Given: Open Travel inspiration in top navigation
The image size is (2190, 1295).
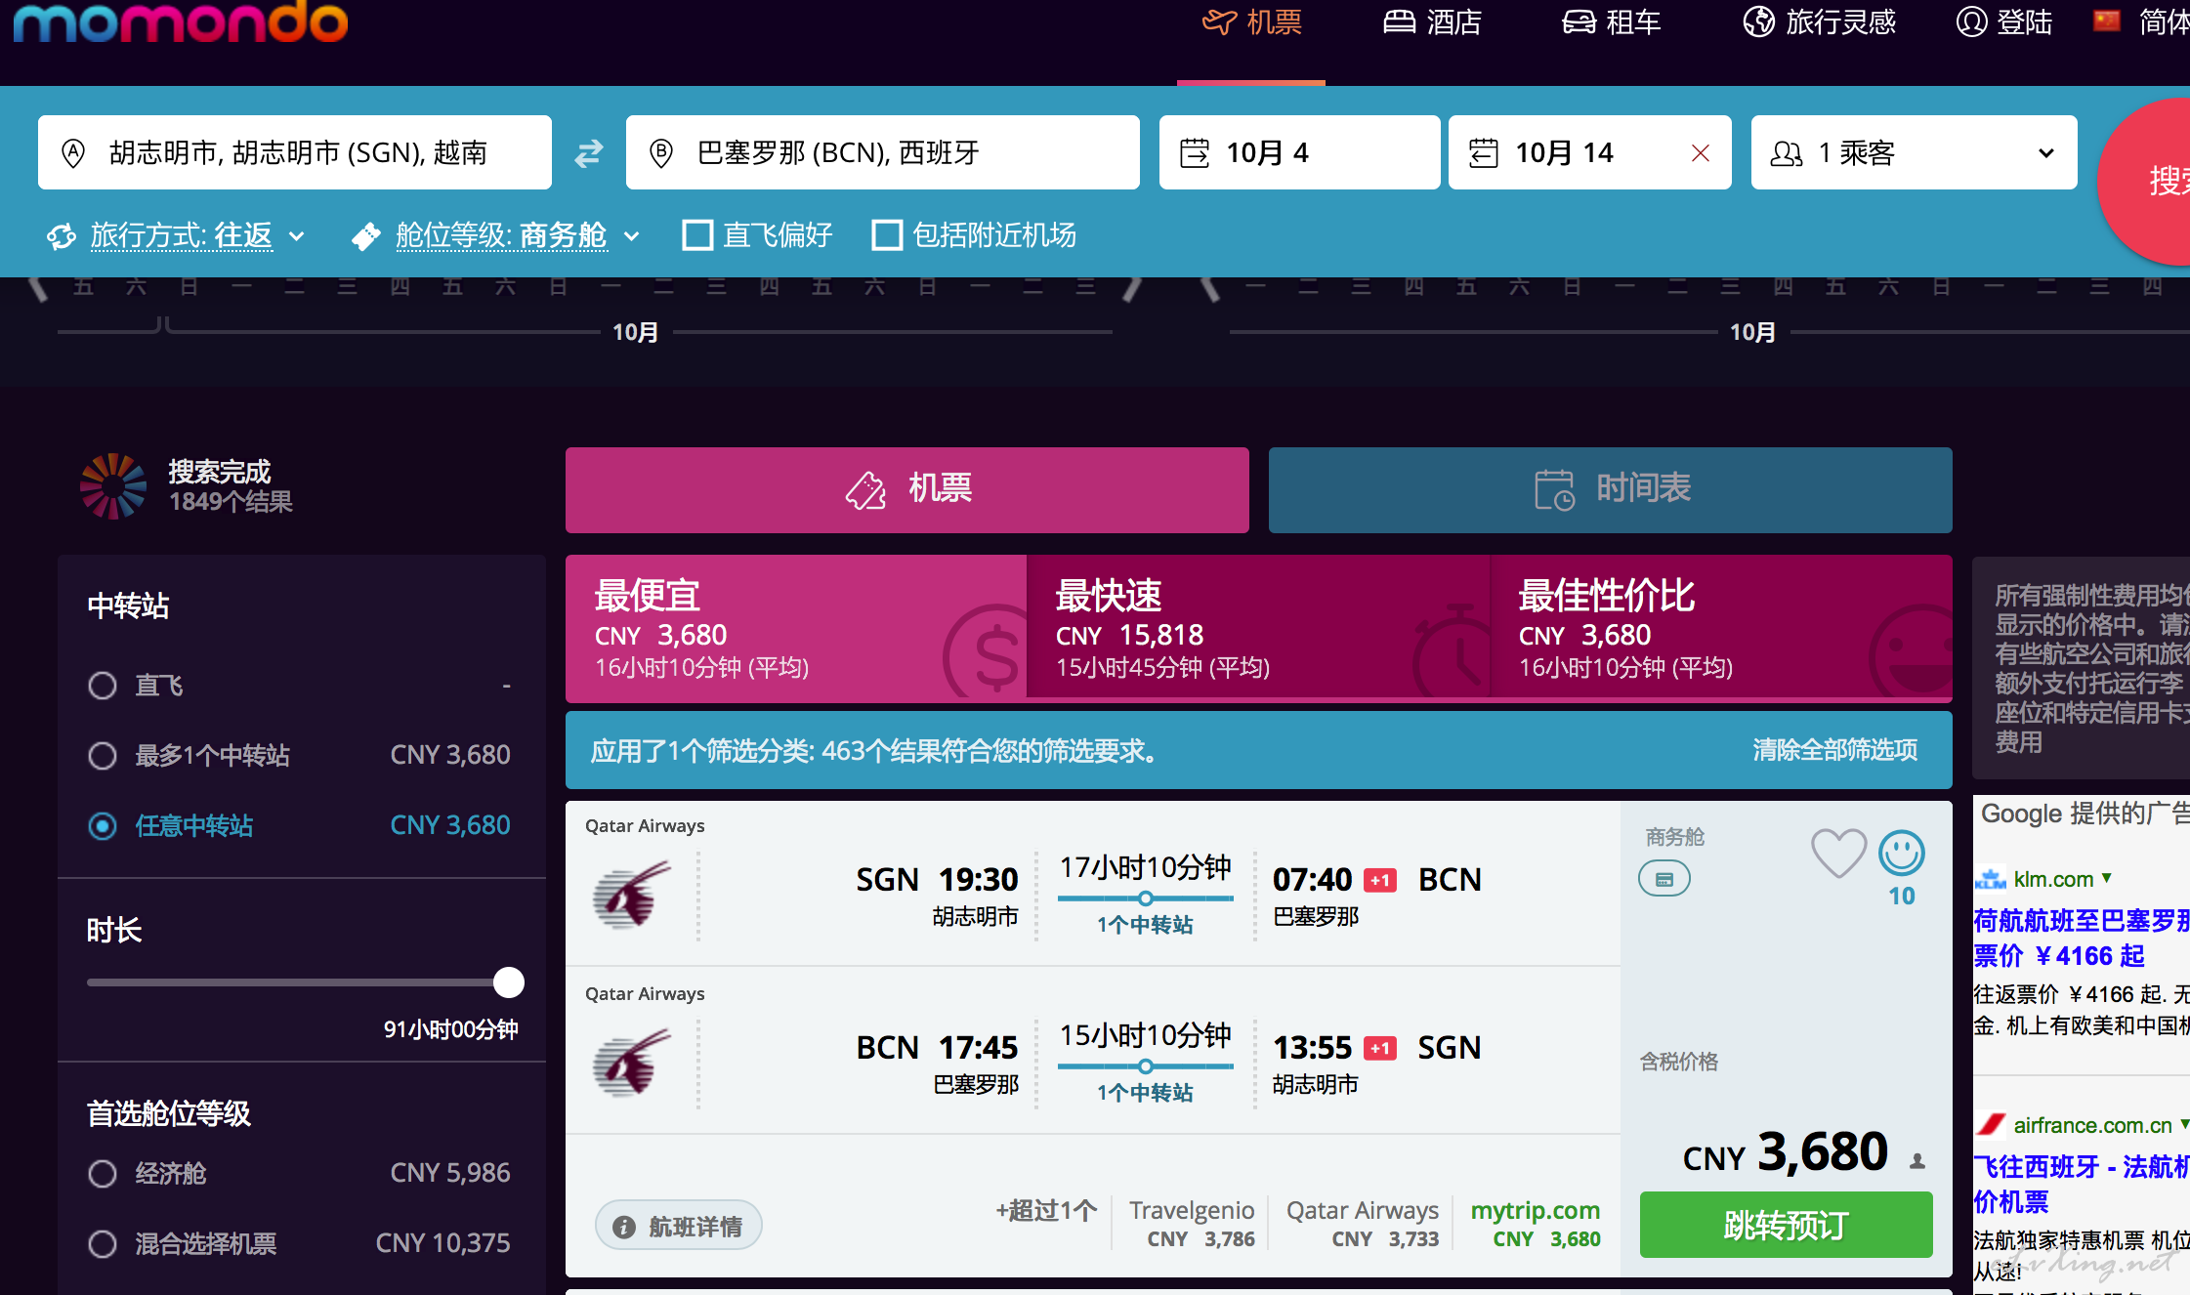Looking at the screenshot, I should pos(1820,21).
